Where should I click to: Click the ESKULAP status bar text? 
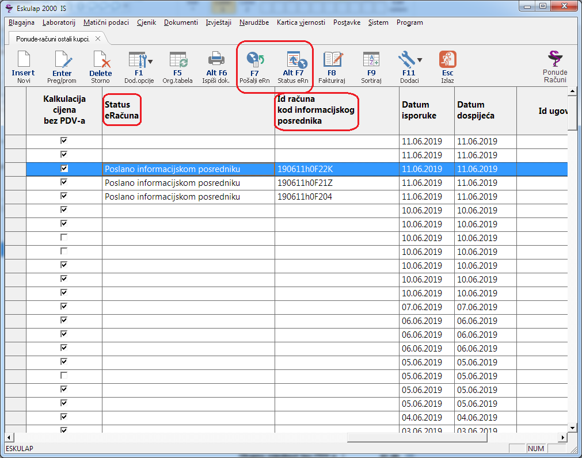20,448
